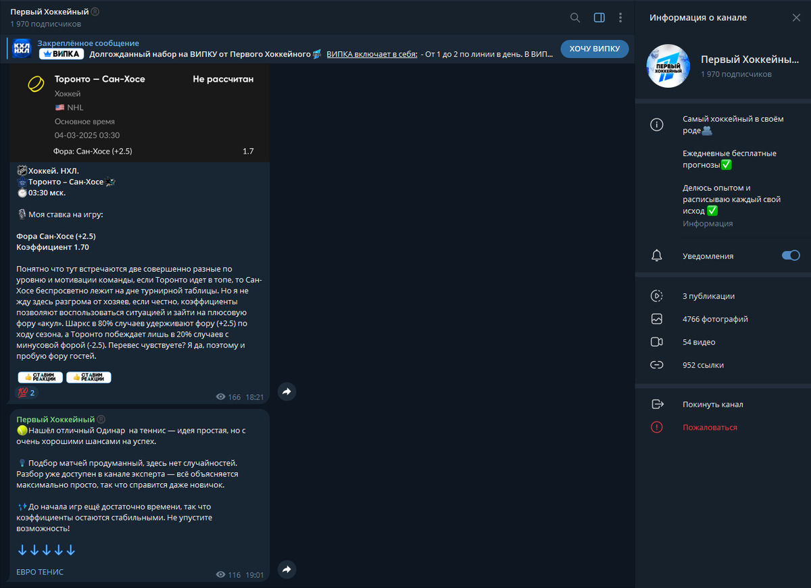
Task: Click the photo icon beside 4766 фотографий
Action: tap(656, 319)
